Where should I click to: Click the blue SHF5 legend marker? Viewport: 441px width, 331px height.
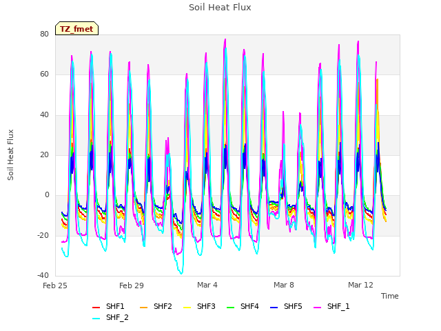pos(274,308)
